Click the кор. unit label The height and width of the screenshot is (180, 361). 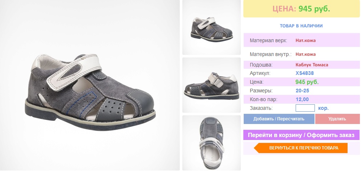(x=323, y=108)
